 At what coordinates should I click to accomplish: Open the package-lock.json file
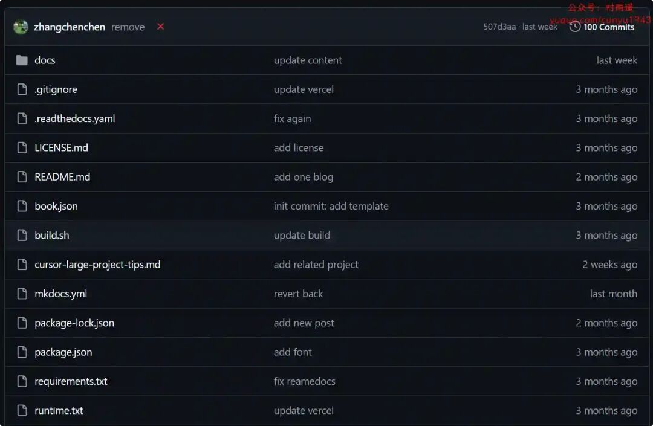tap(74, 323)
